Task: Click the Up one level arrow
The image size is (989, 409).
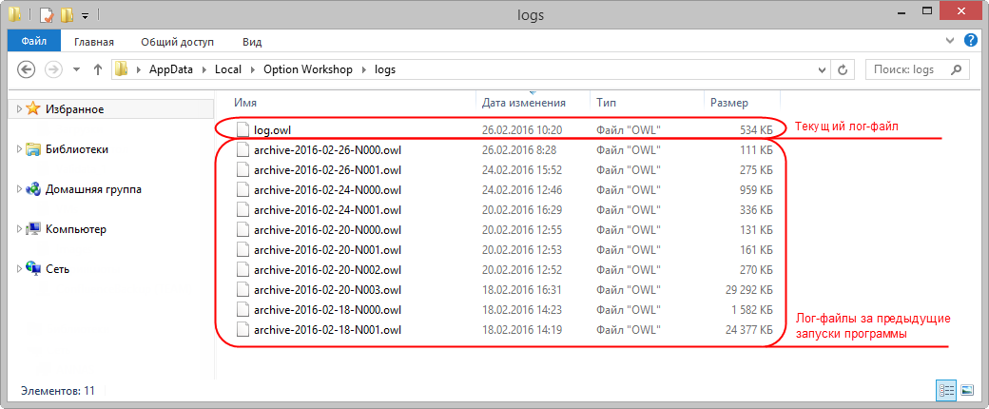Action: tap(97, 69)
